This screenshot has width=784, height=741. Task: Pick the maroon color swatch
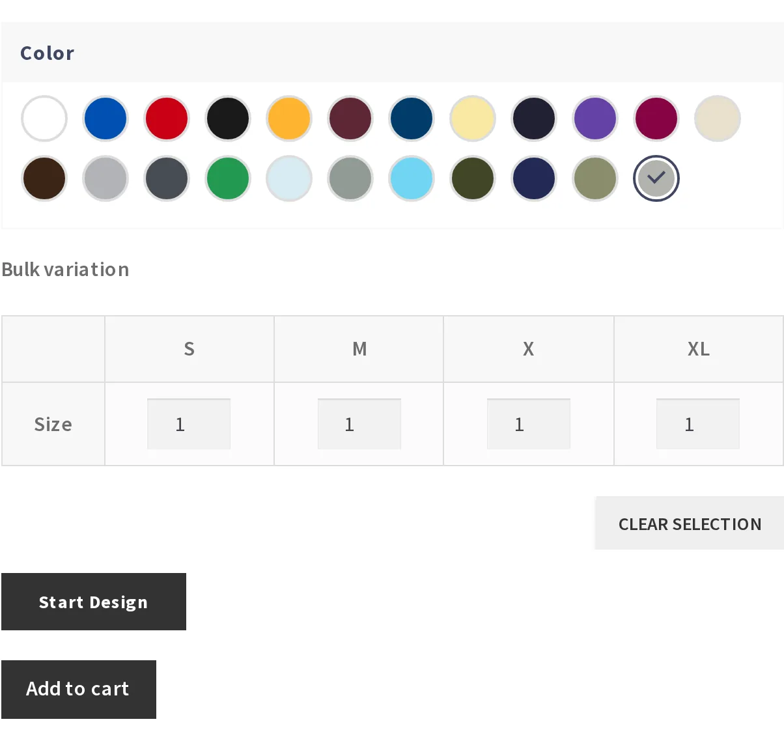[x=350, y=119]
